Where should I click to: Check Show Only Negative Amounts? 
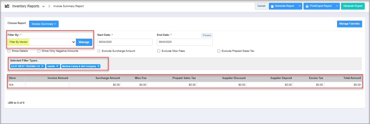pos(39,51)
